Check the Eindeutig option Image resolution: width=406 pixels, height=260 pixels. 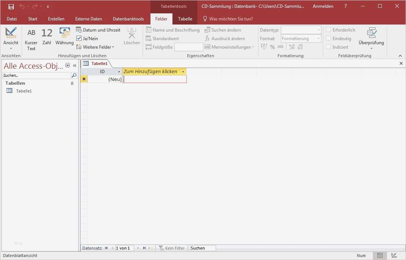pyautogui.click(x=329, y=38)
